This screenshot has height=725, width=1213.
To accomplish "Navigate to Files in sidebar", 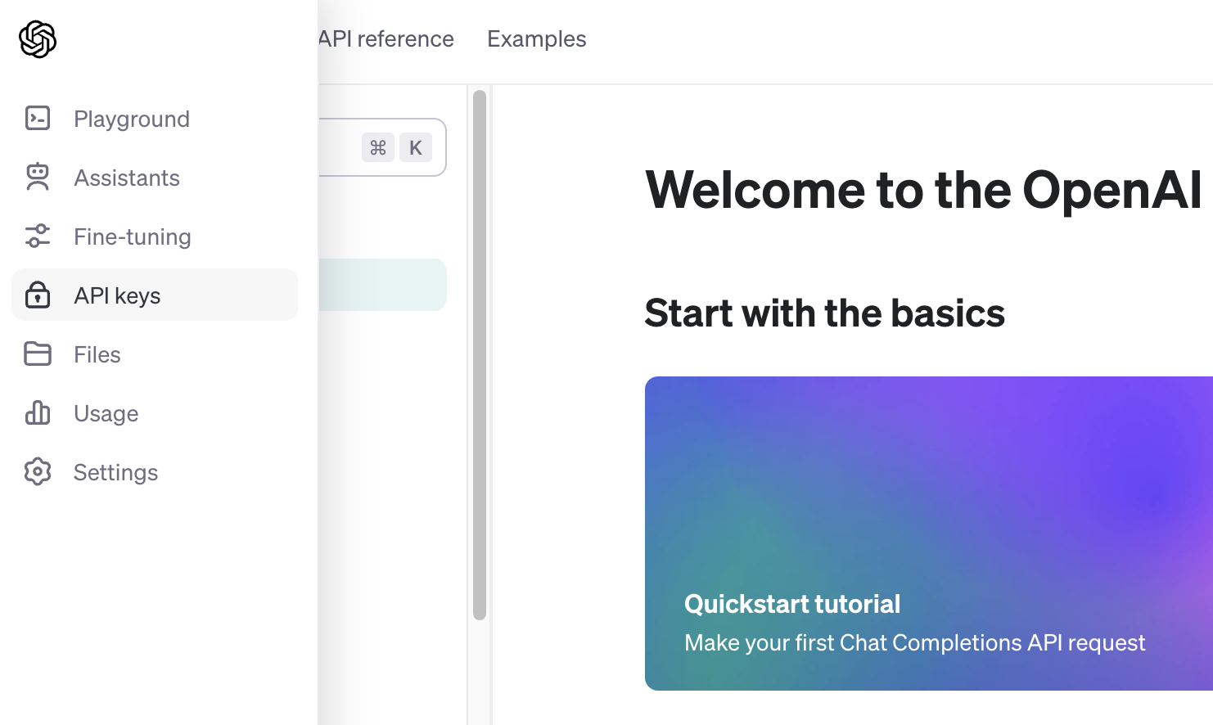I will point(97,354).
